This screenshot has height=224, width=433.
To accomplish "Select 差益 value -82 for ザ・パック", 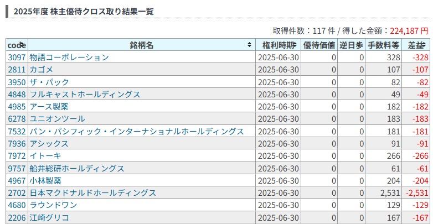I will pos(422,82).
